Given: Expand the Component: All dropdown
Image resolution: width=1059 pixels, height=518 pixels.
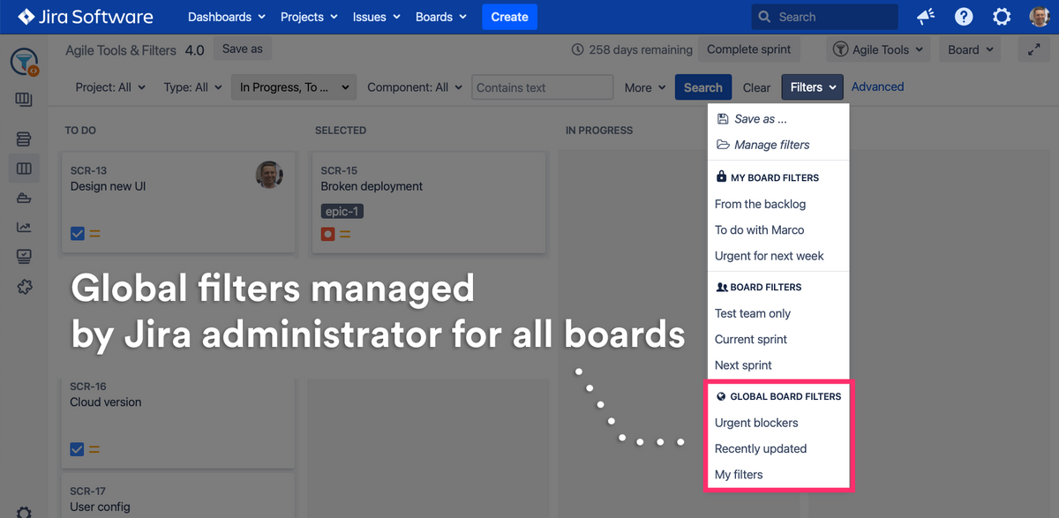Looking at the screenshot, I should coord(414,87).
